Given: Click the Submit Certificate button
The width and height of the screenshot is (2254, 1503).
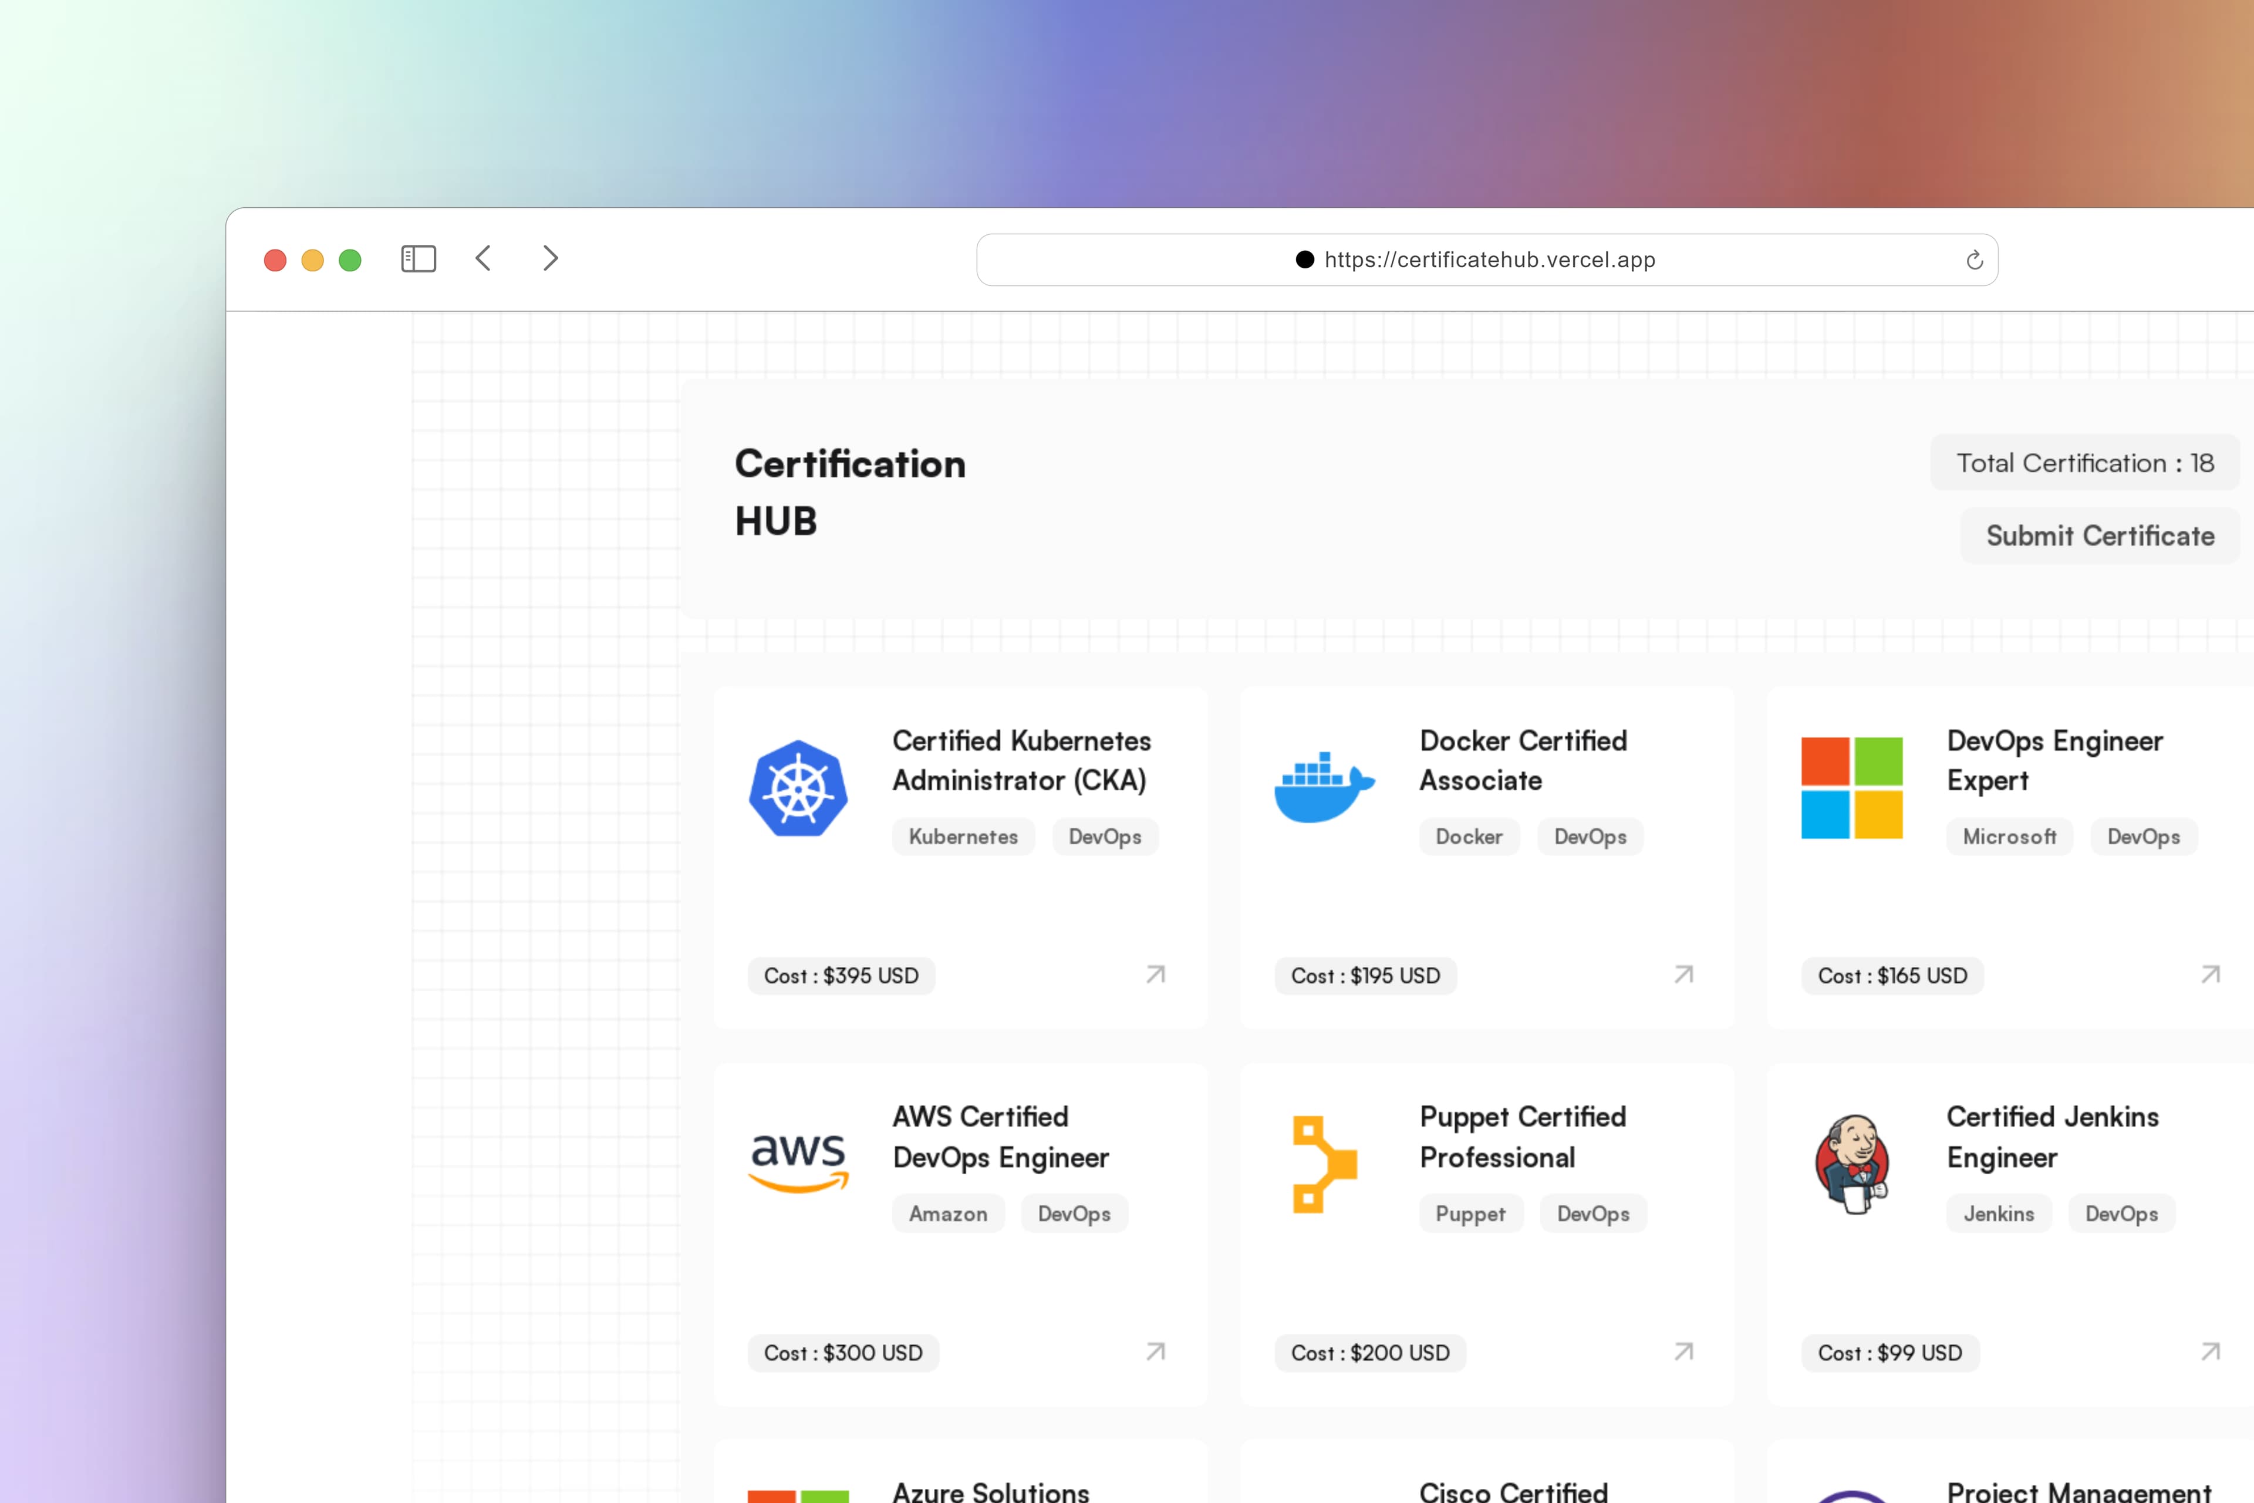Looking at the screenshot, I should tap(2100, 536).
